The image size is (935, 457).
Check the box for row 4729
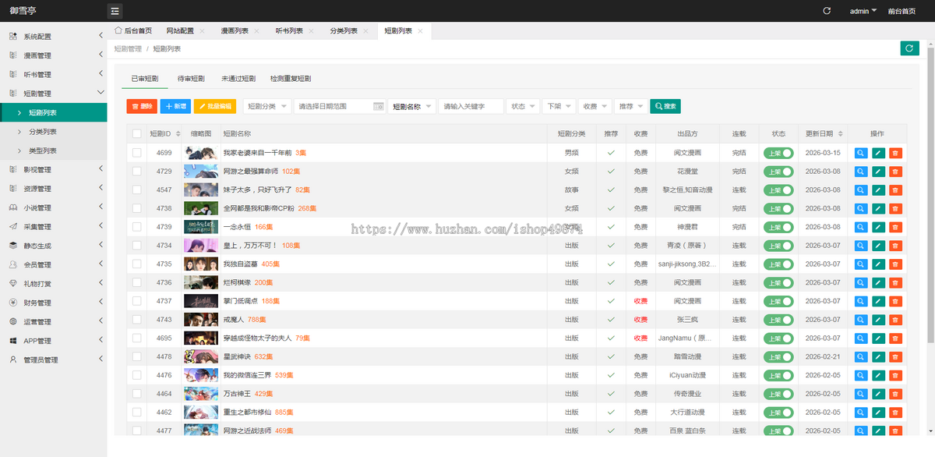[137, 172]
